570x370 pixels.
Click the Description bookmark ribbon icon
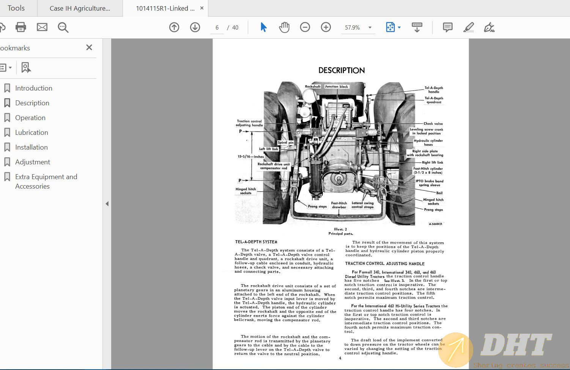click(x=7, y=103)
